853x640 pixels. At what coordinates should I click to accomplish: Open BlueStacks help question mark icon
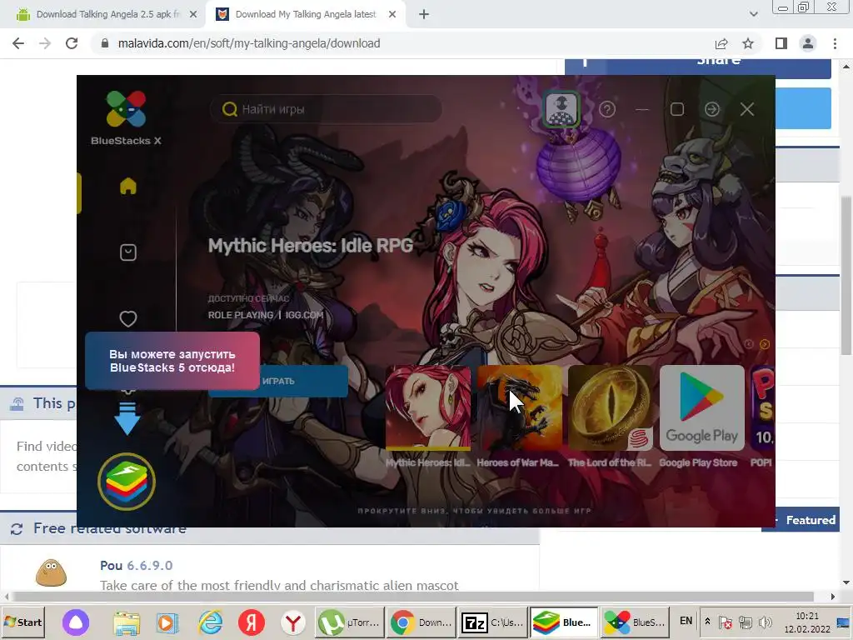pos(607,109)
